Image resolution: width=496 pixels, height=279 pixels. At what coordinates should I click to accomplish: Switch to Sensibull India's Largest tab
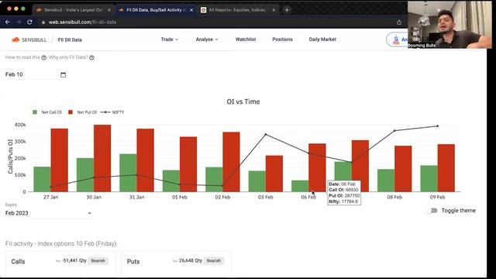coord(73,10)
